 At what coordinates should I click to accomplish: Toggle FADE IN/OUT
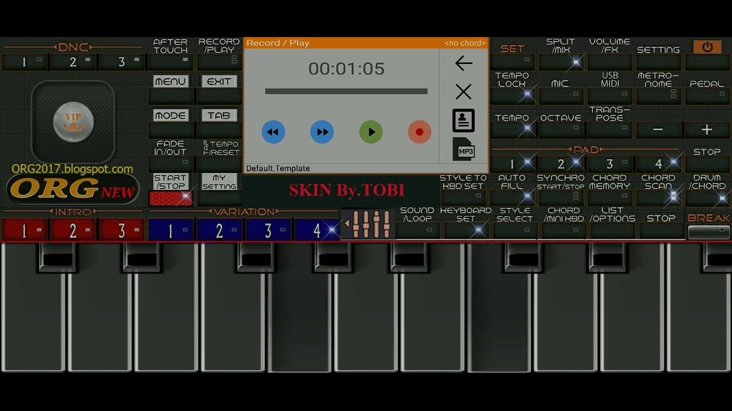(170, 164)
